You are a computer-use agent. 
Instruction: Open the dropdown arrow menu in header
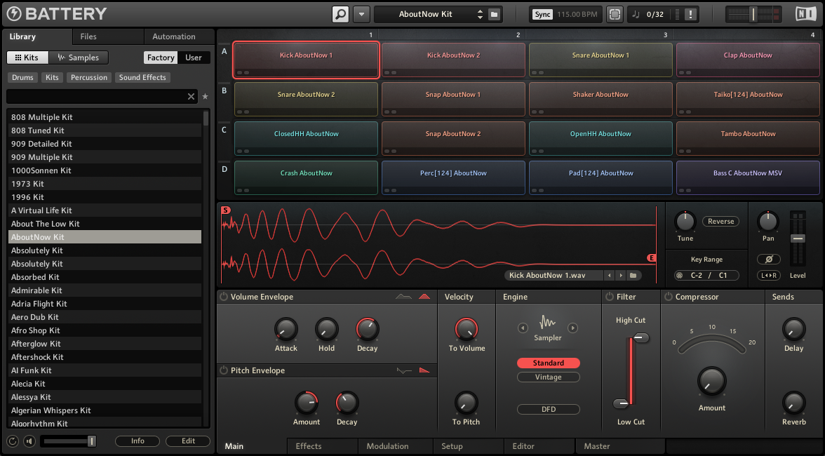(361, 14)
